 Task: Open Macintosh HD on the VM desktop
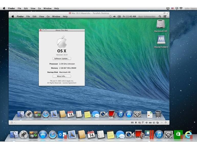[x=161, y=25]
